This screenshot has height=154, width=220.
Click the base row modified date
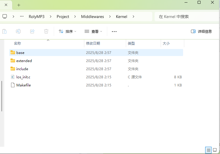point(99,53)
